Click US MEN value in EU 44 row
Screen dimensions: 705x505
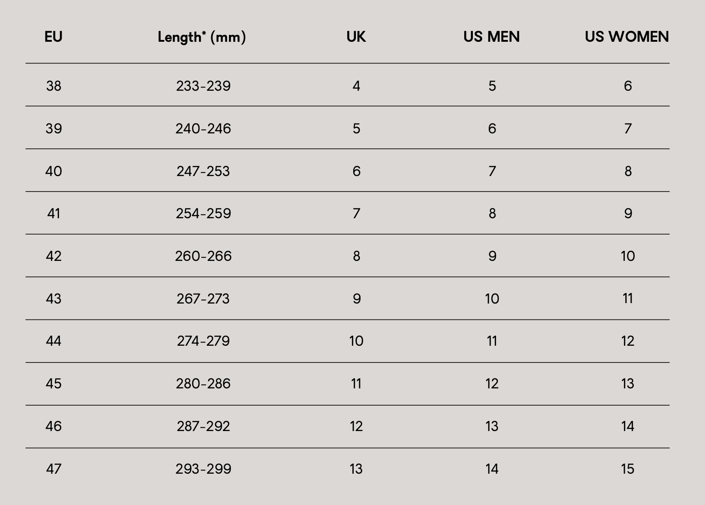[492, 341]
